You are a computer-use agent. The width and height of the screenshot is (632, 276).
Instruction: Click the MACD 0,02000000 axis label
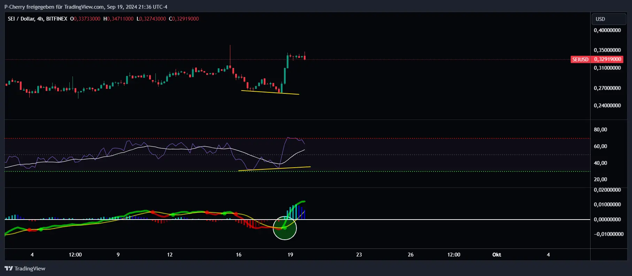pyautogui.click(x=607, y=190)
